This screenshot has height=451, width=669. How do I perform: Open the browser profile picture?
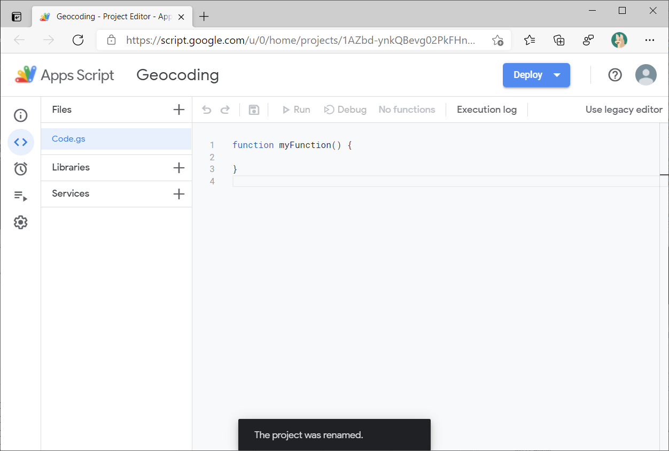tap(619, 40)
